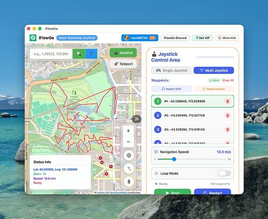The width and height of the screenshot is (268, 219).
Task: Toggle Loop Mode switch
Action: coord(224,173)
